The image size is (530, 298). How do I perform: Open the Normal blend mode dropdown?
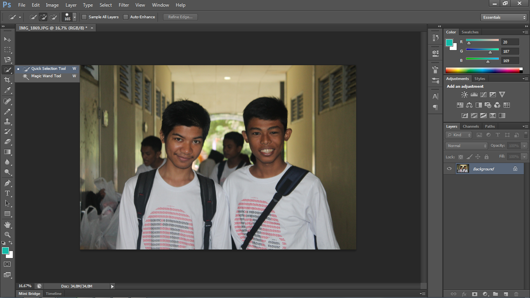coord(466,146)
